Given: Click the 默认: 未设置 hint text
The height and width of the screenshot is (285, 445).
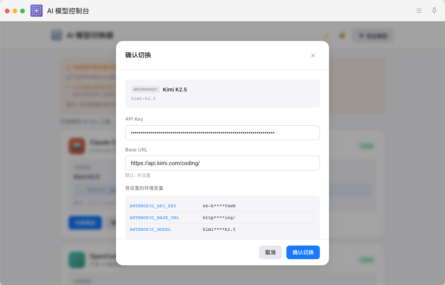Looking at the screenshot, I should click(138, 175).
